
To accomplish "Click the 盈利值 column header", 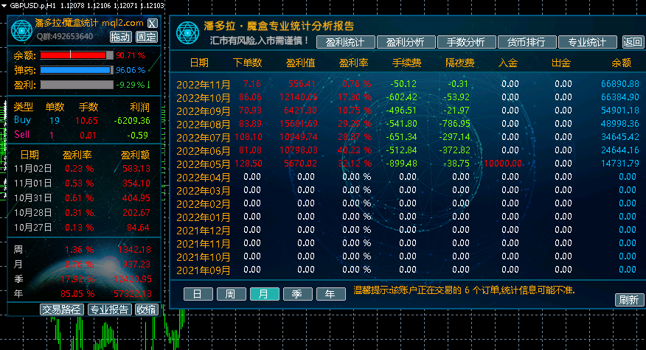I will pyautogui.click(x=300, y=63).
